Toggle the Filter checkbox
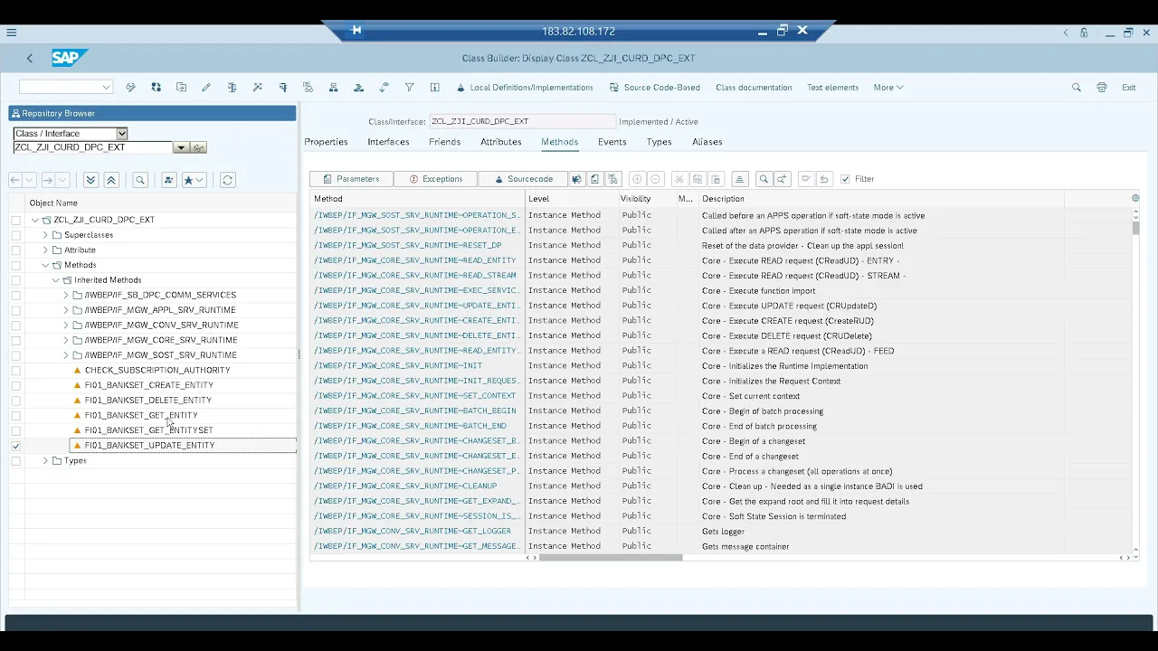Screen dimensions: 1158x651 click(x=845, y=179)
